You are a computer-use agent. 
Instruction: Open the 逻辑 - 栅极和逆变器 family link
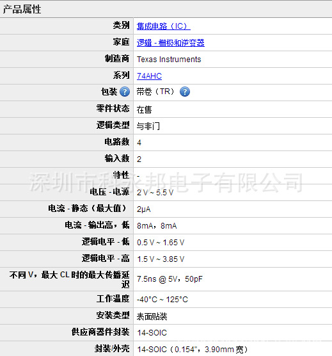(x=171, y=43)
